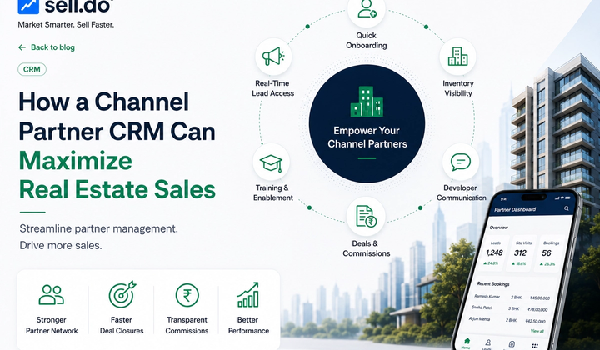The width and height of the screenshot is (600, 350).
Task: Click the Quick Onboarding label
Action: (x=366, y=41)
